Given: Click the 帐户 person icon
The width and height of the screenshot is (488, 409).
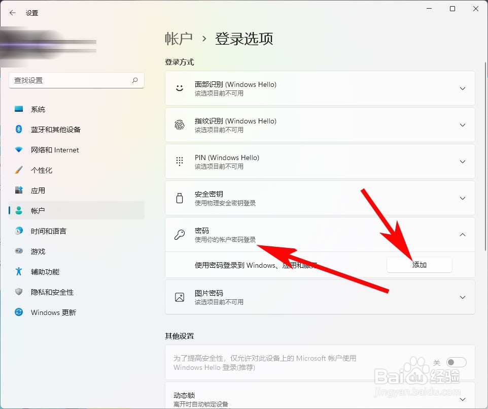Looking at the screenshot, I should [x=19, y=210].
